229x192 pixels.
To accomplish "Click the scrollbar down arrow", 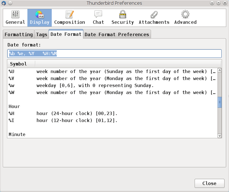I will coord(219,135).
